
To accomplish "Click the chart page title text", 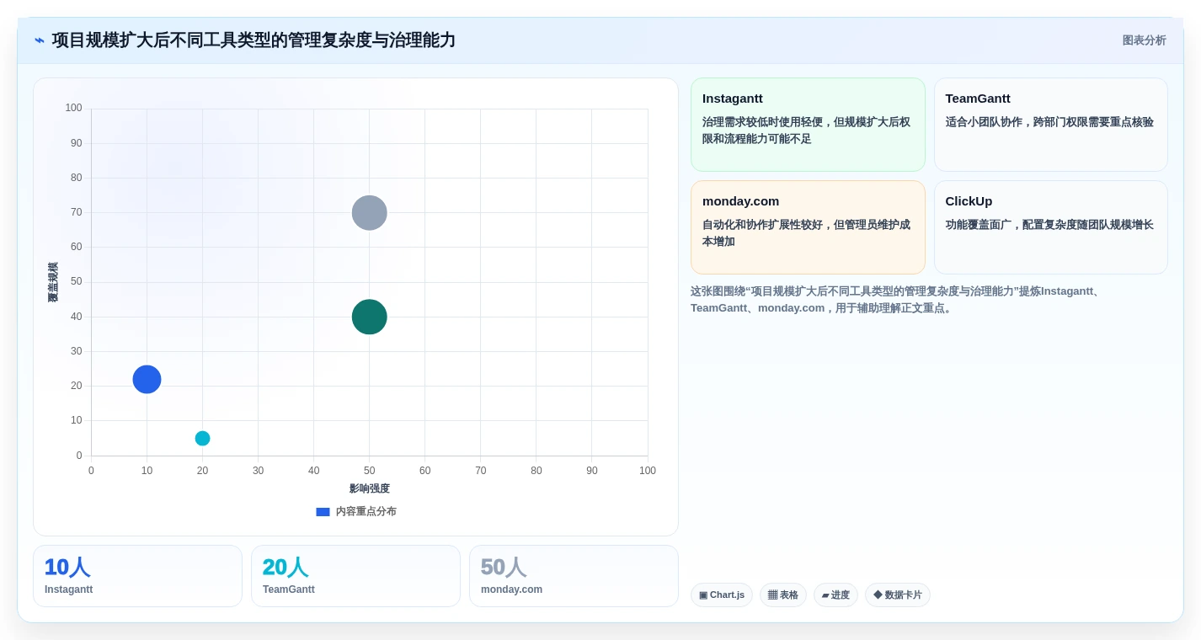I will (x=254, y=40).
